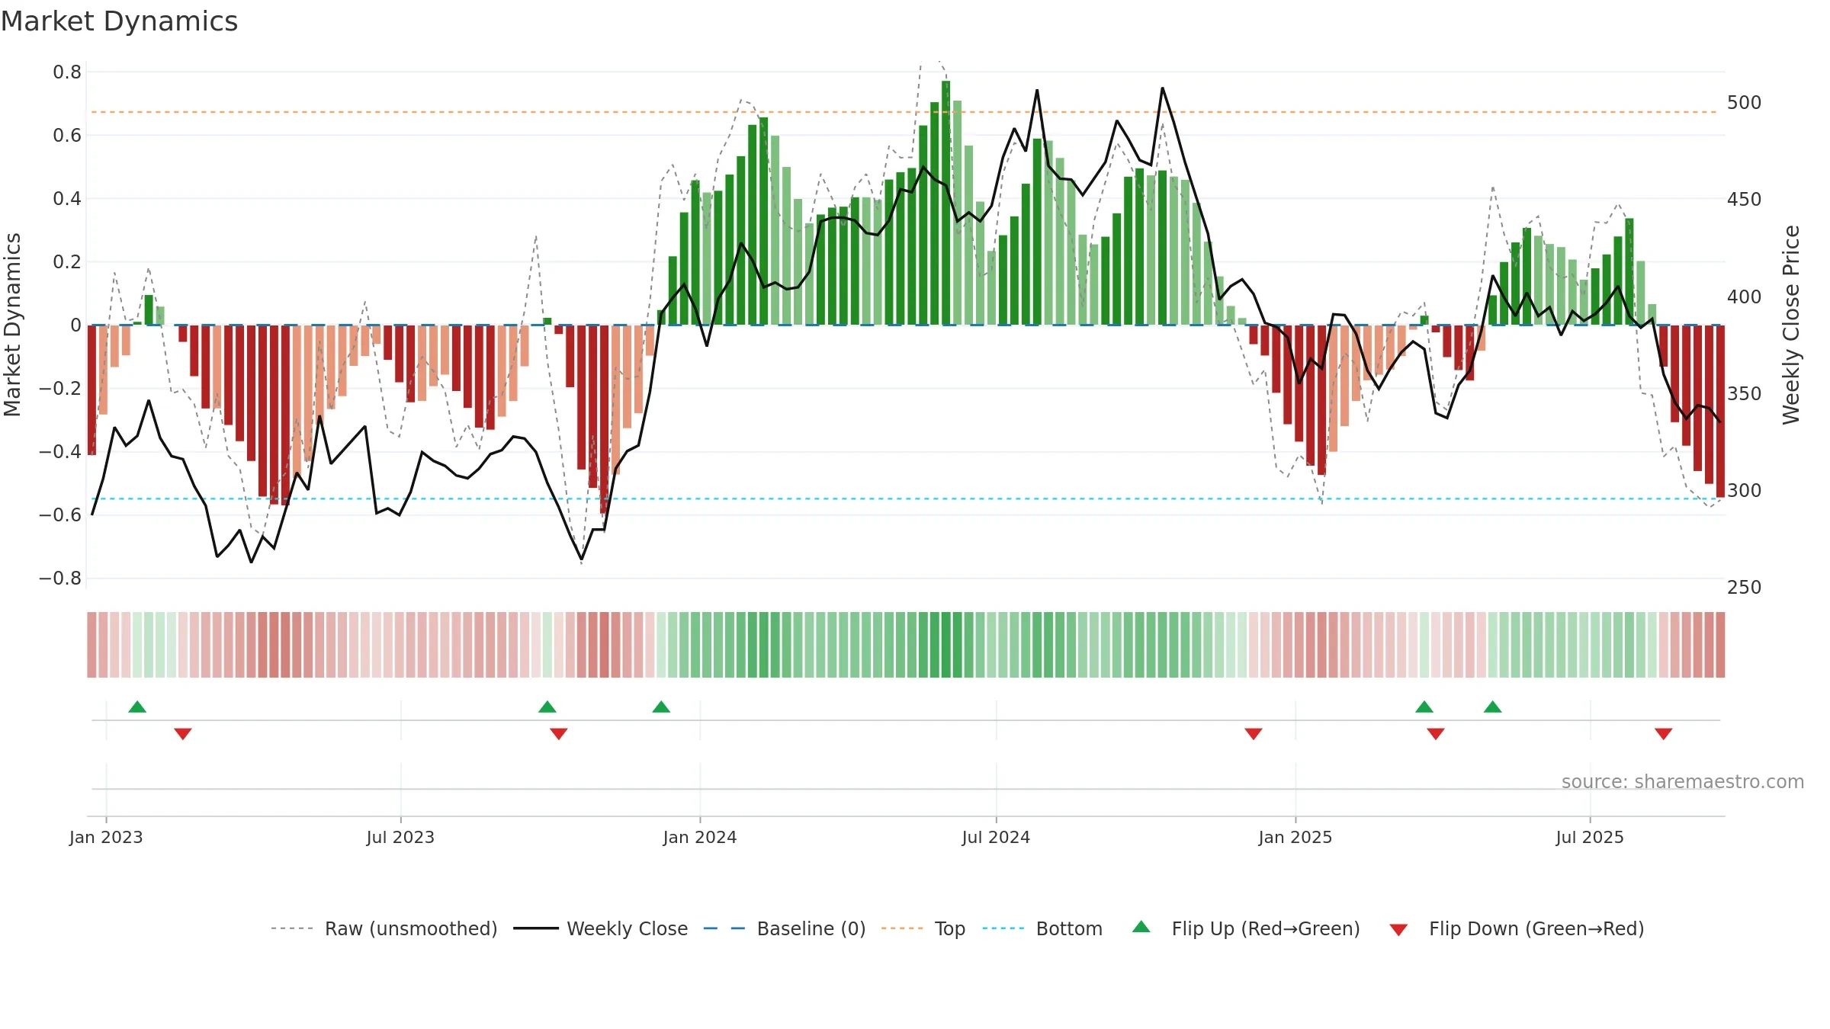Click the −0.6 left axis tick label
Screen dimensions: 1830x1029
[60, 515]
